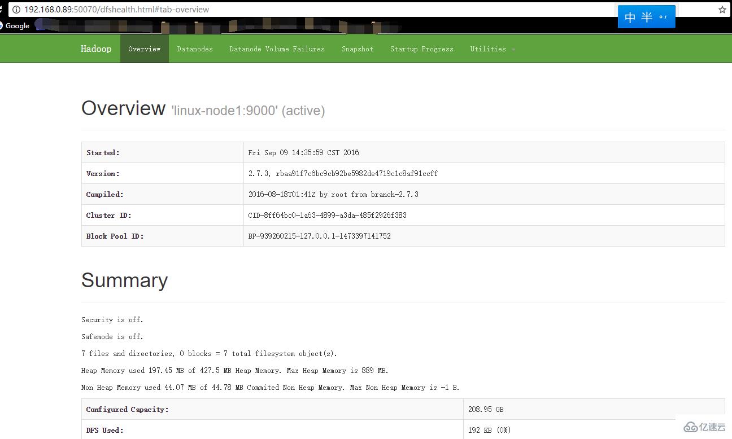Click the 'Overview' page heading
Viewport: 732px width, 439px height.
click(123, 108)
